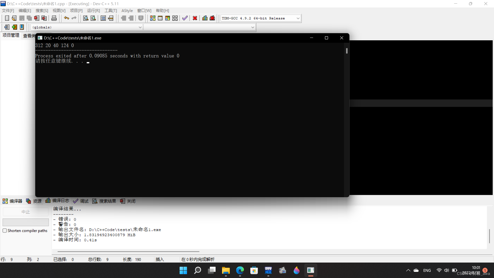Click the ENG input language indicator
This screenshot has width=494, height=278.
[427, 270]
